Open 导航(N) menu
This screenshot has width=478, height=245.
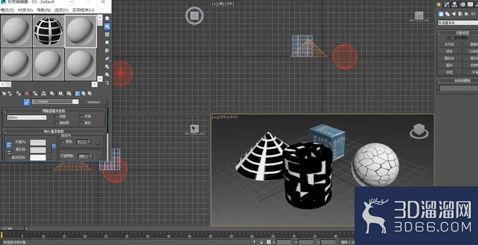coord(44,10)
